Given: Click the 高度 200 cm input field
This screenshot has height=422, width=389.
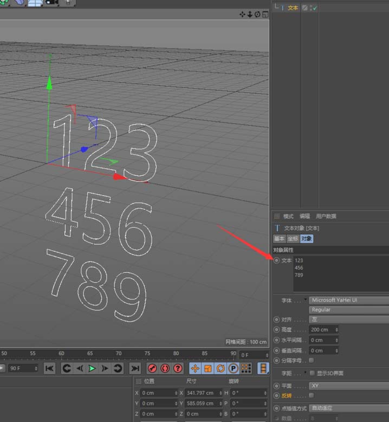Looking at the screenshot, I should pyautogui.click(x=323, y=330).
